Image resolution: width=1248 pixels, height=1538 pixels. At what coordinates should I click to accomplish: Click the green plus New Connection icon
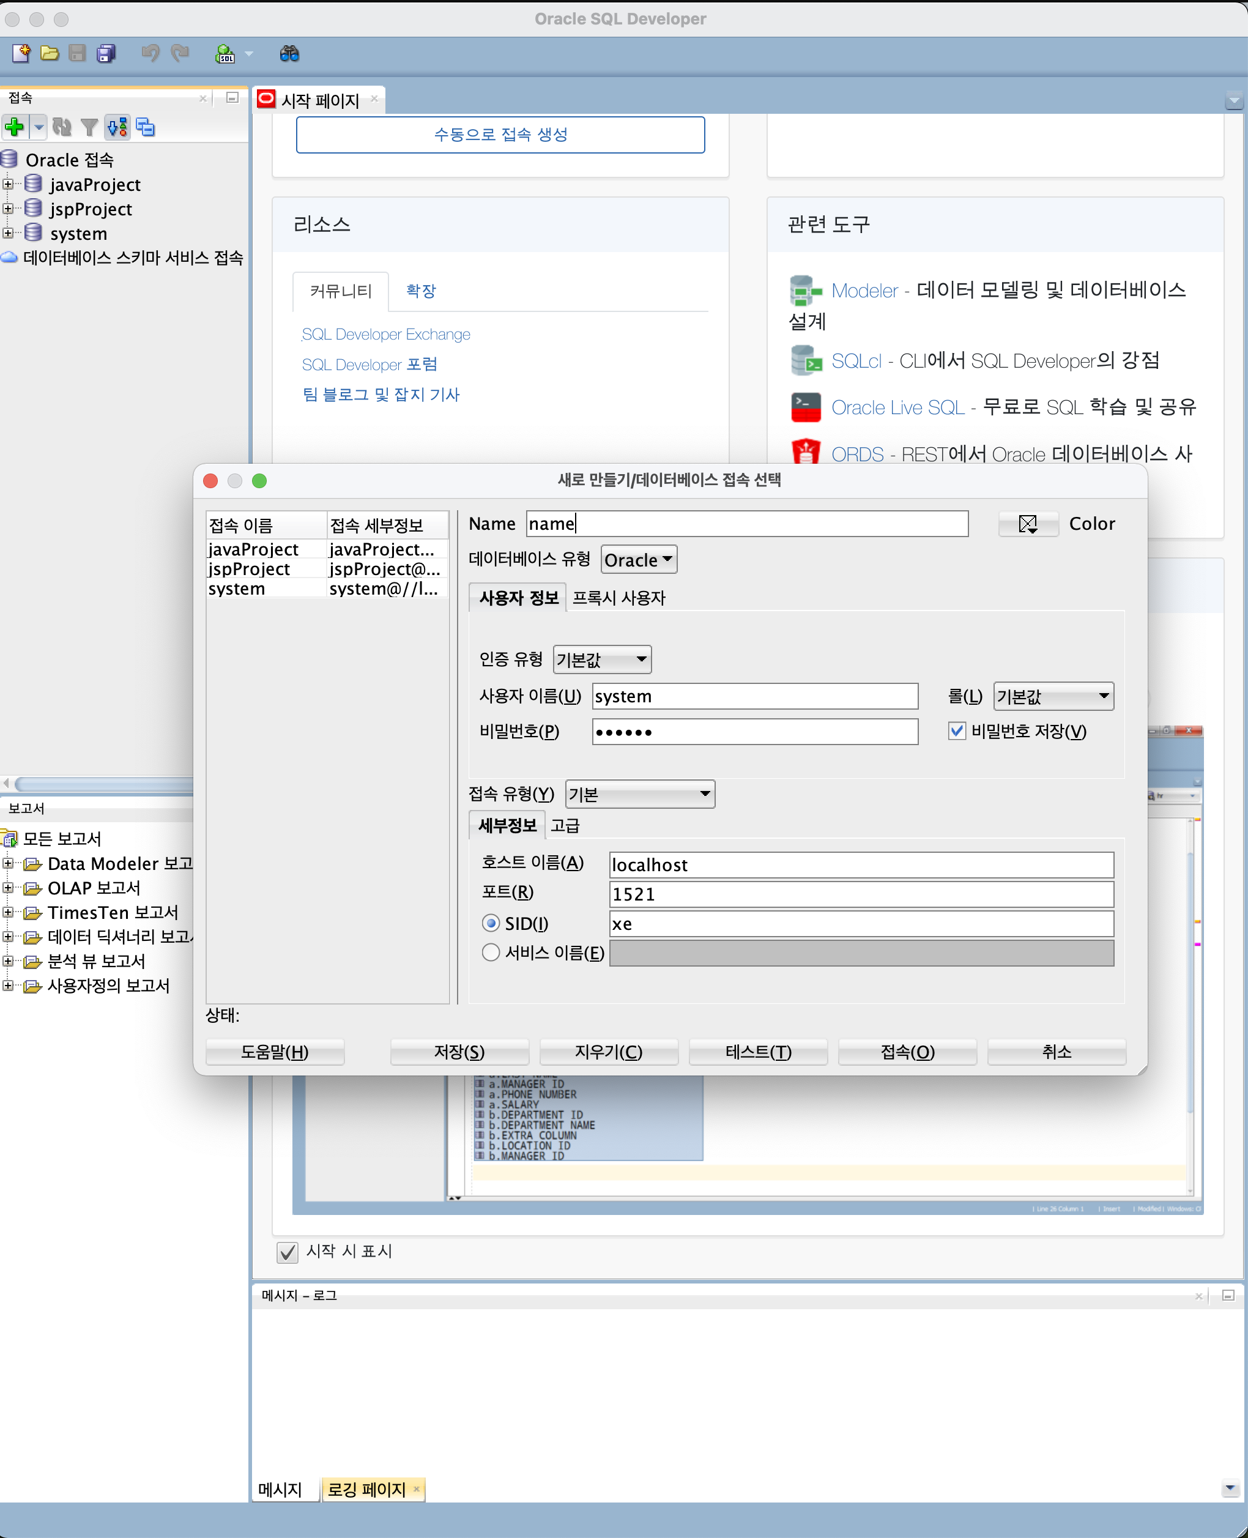tap(15, 127)
